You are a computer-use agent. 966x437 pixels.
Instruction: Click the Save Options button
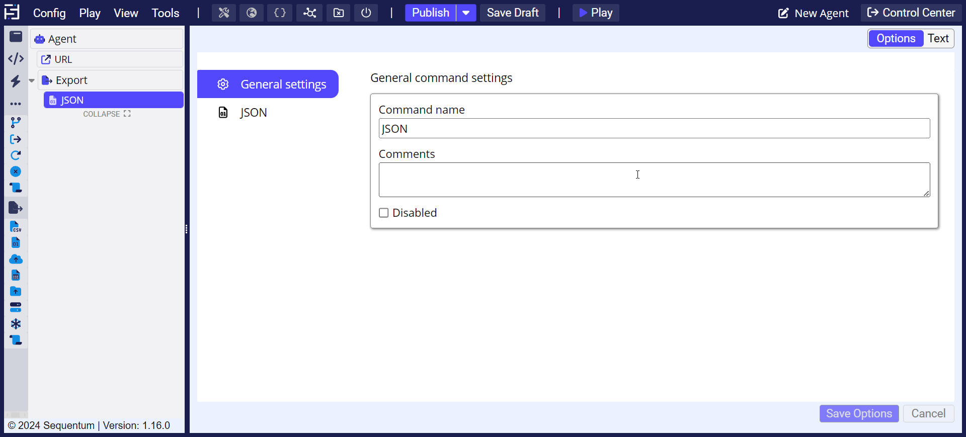(x=859, y=413)
